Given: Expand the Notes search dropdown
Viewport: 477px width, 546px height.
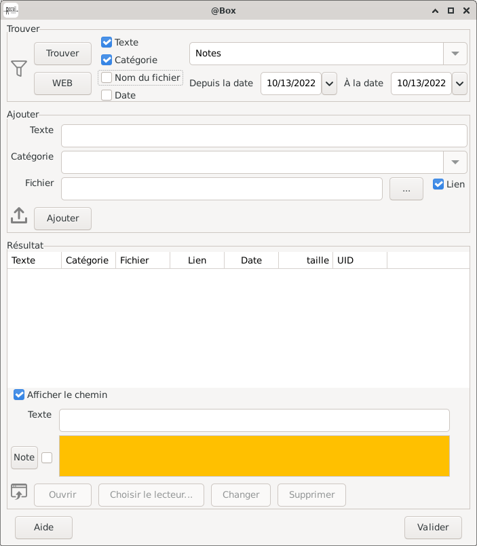Looking at the screenshot, I should point(455,54).
